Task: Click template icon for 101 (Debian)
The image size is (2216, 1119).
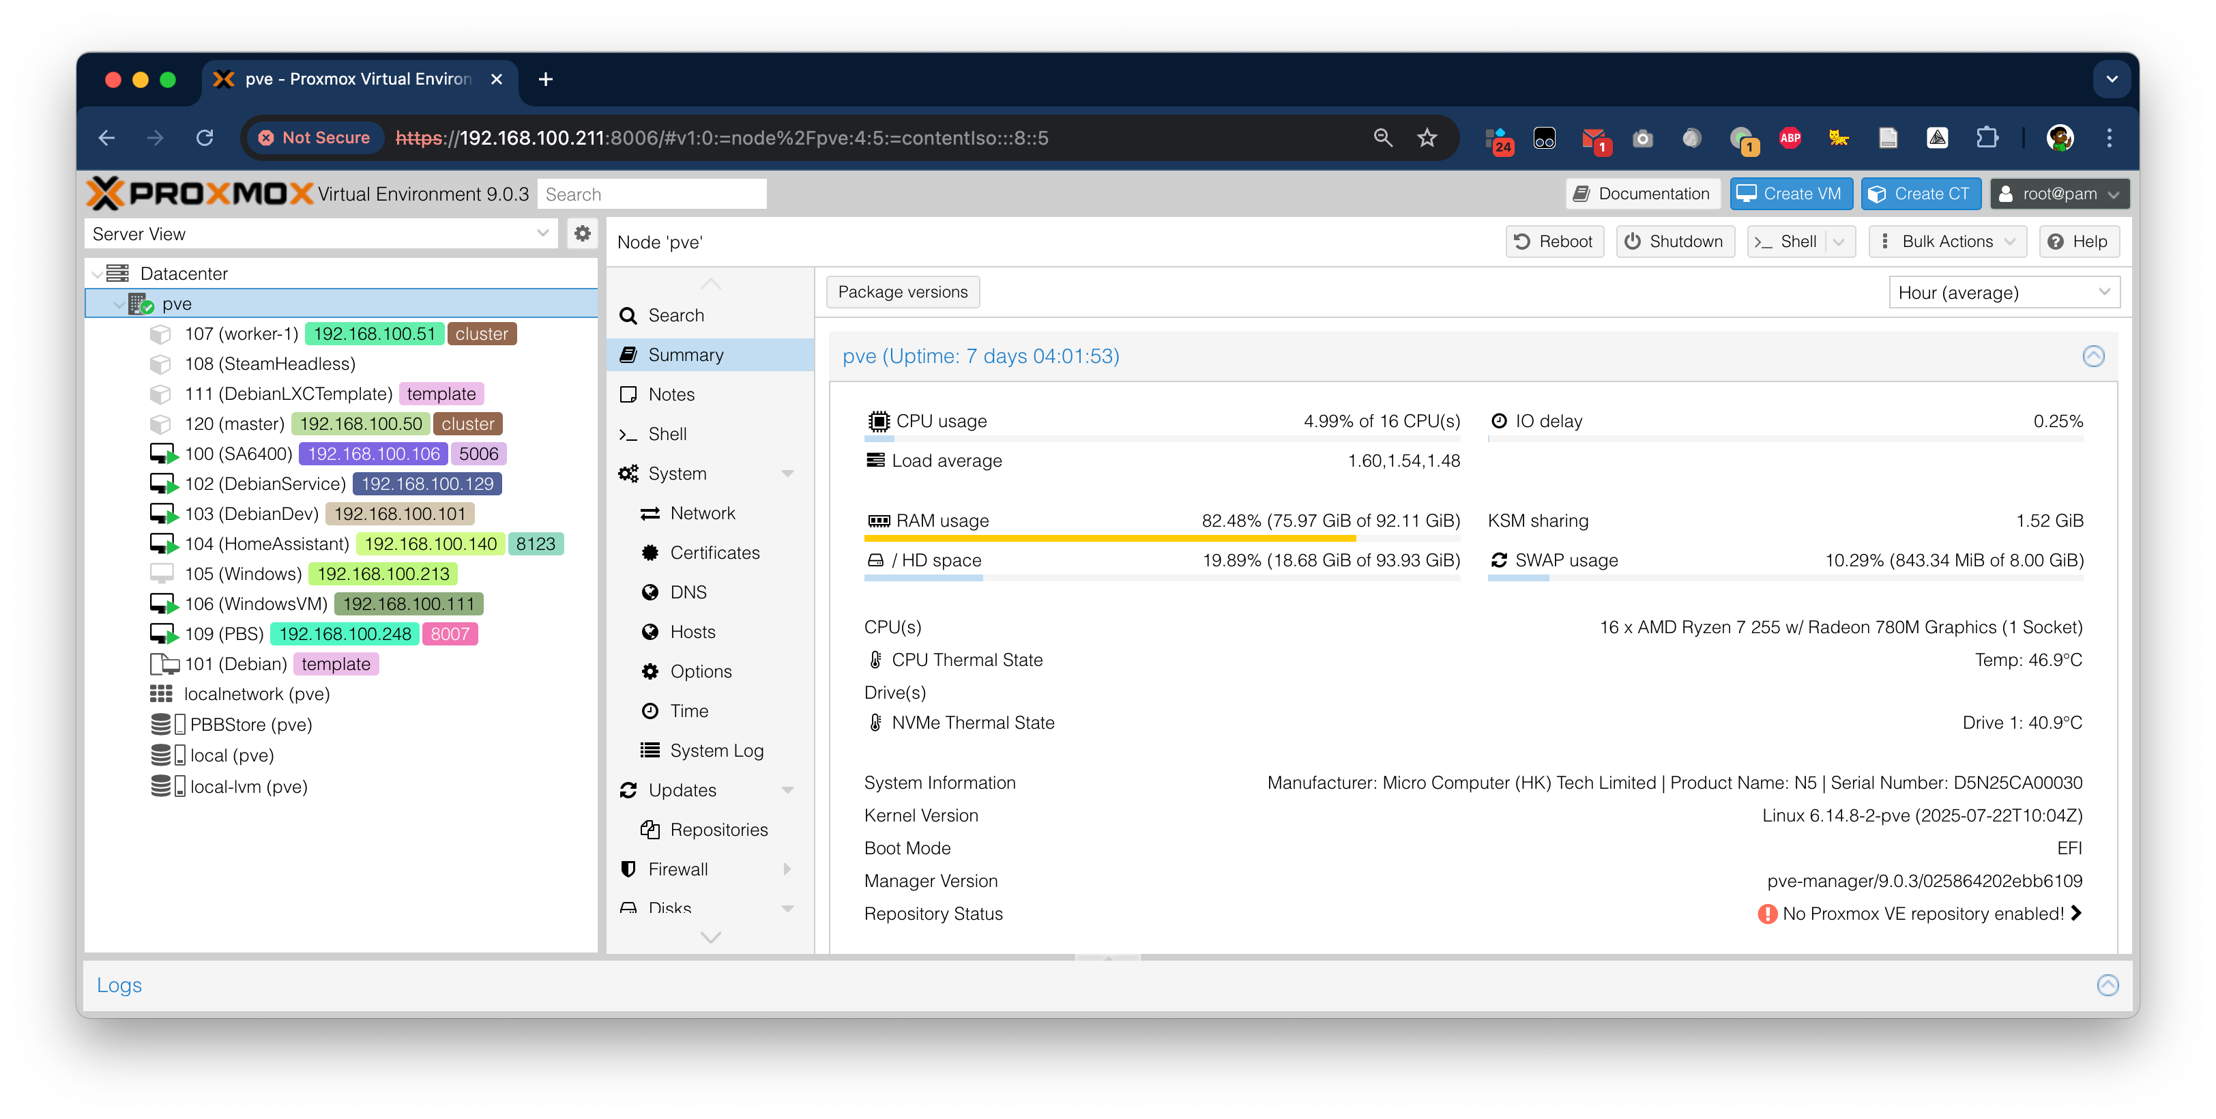Action: (x=164, y=664)
